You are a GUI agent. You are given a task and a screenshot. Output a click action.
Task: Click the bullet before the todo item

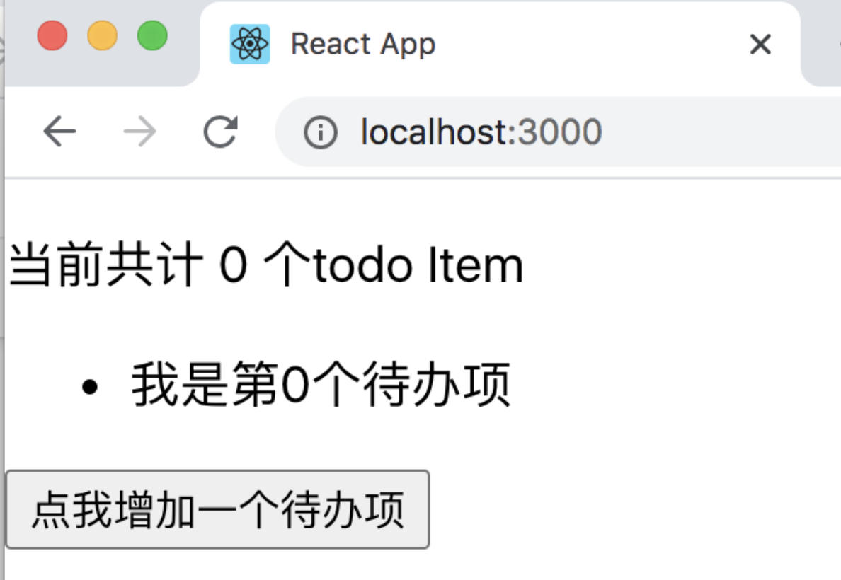tap(90, 386)
